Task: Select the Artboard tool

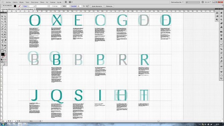Action: click(x=2, y=48)
